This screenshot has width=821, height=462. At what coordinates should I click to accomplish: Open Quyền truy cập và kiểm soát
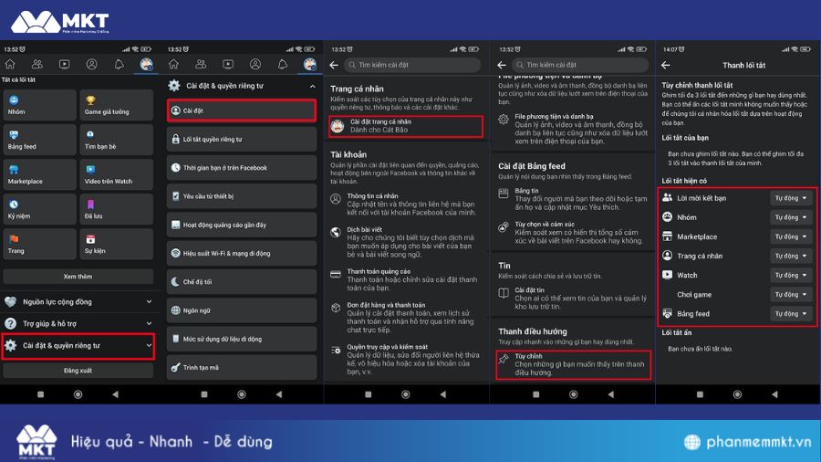[406, 360]
